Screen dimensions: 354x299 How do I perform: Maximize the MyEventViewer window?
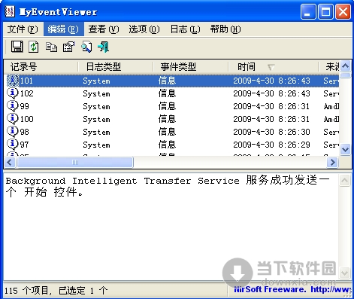(x=325, y=11)
